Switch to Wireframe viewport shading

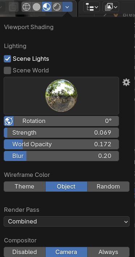(26, 7)
